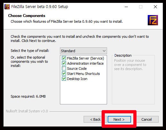Click the Next > button
The height and width of the screenshot is (130, 166).
click(x=119, y=119)
